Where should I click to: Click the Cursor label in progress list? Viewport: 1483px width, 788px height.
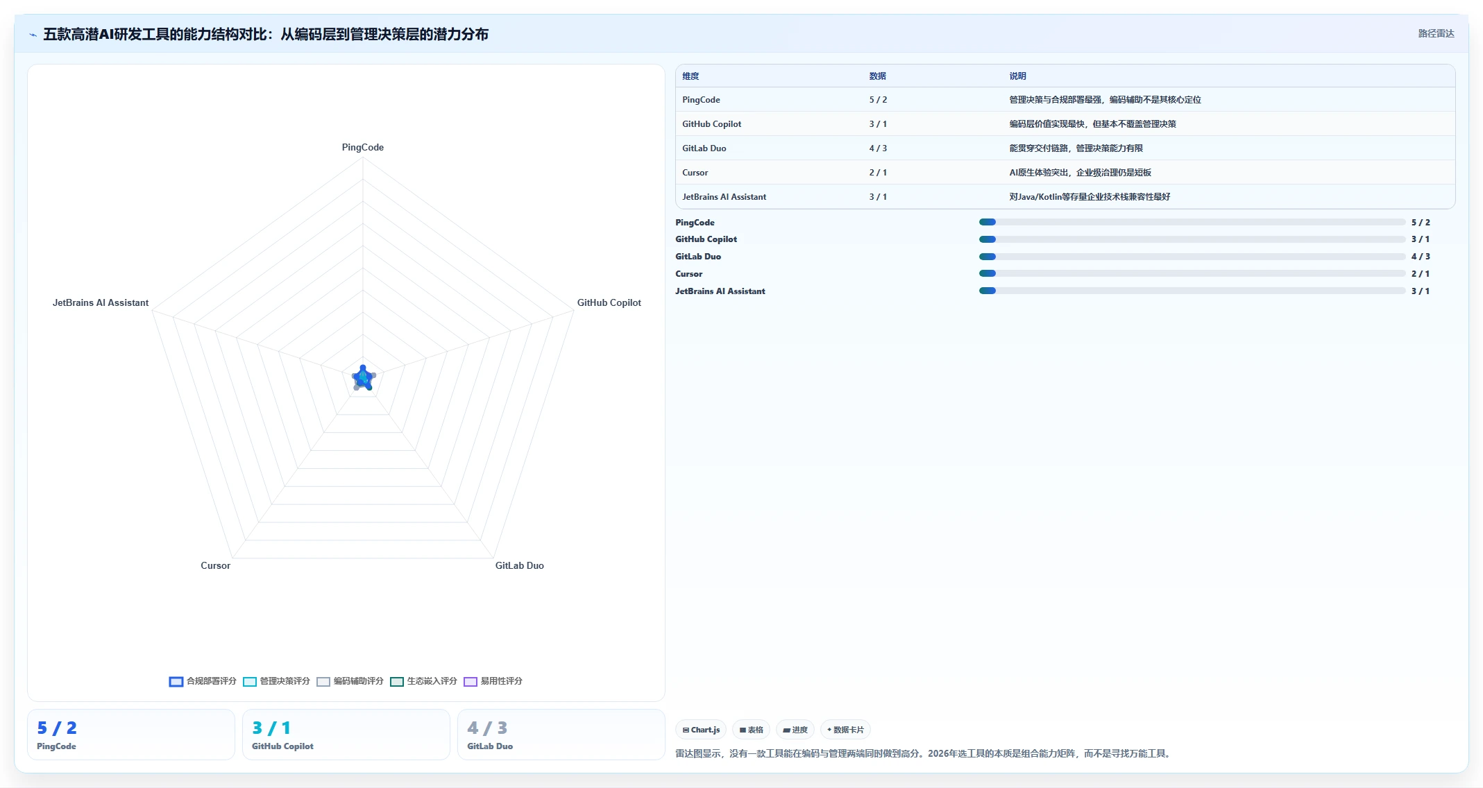coord(688,274)
